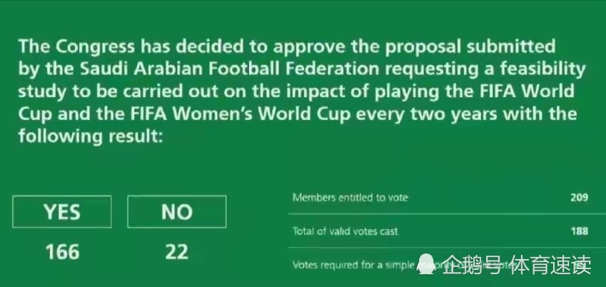This screenshot has width=606, height=287.
Task: Click the Total of valid votes cast label
Action: 345,231
